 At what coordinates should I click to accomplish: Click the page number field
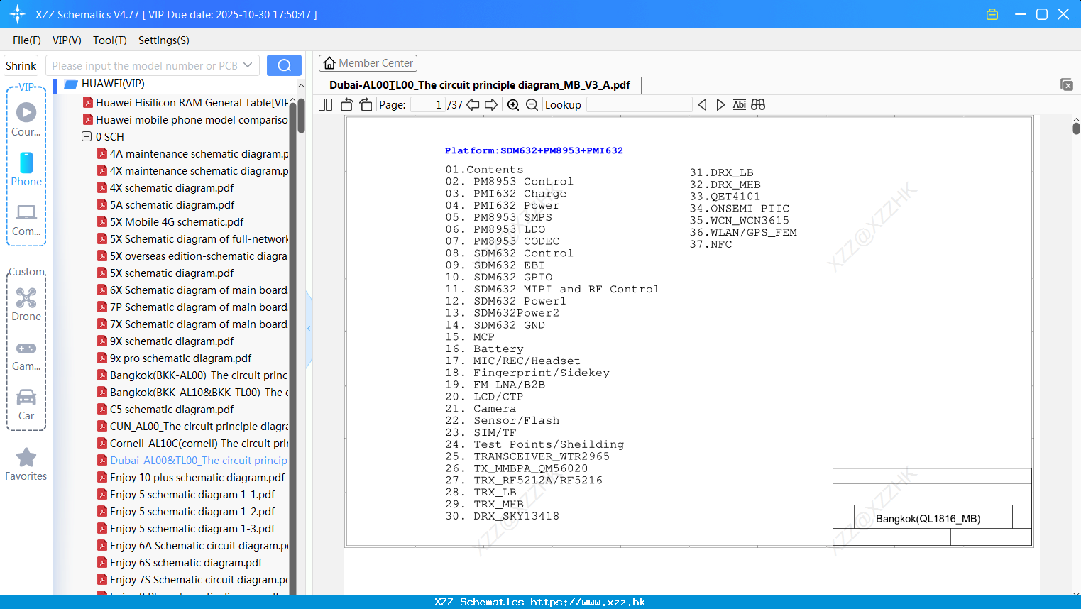(428, 105)
